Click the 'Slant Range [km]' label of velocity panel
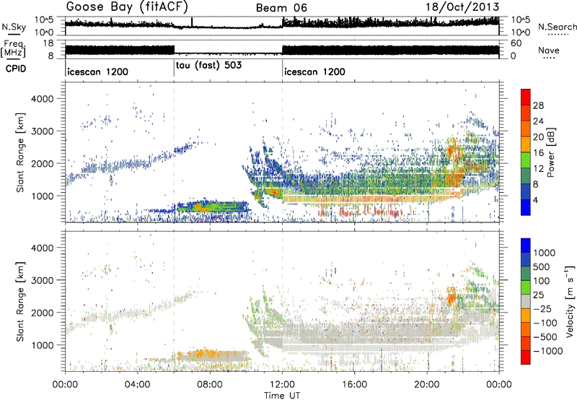Viewport: 577px width, 400px height. (x=20, y=301)
